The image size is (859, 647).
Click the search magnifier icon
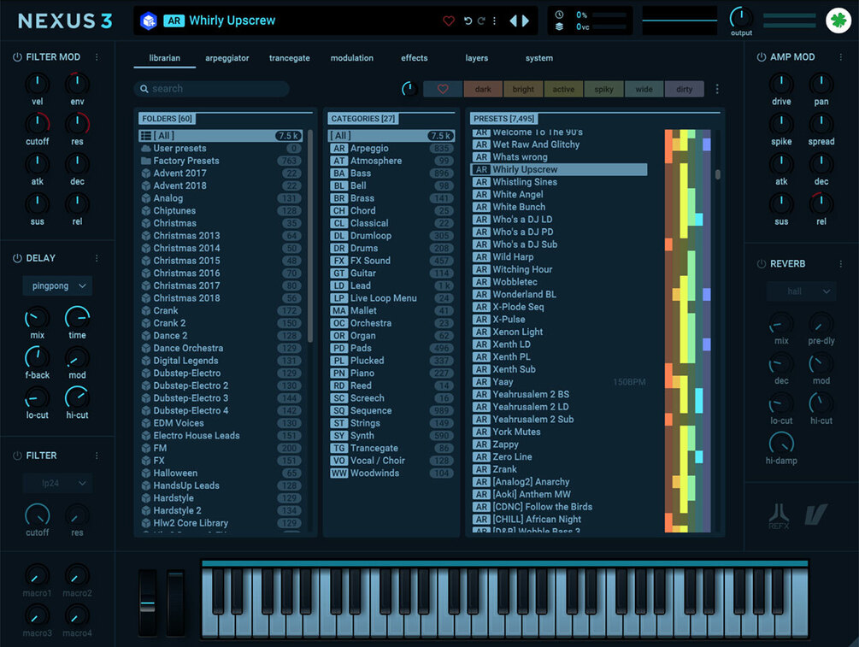click(144, 89)
